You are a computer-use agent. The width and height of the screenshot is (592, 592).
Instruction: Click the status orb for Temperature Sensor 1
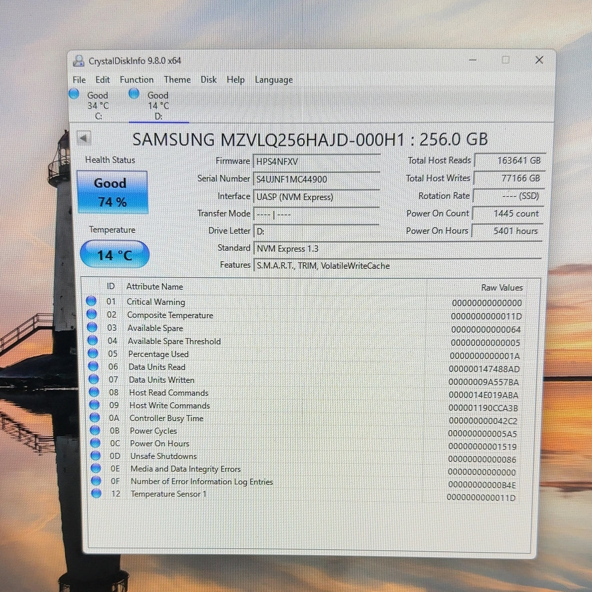pyautogui.click(x=96, y=493)
